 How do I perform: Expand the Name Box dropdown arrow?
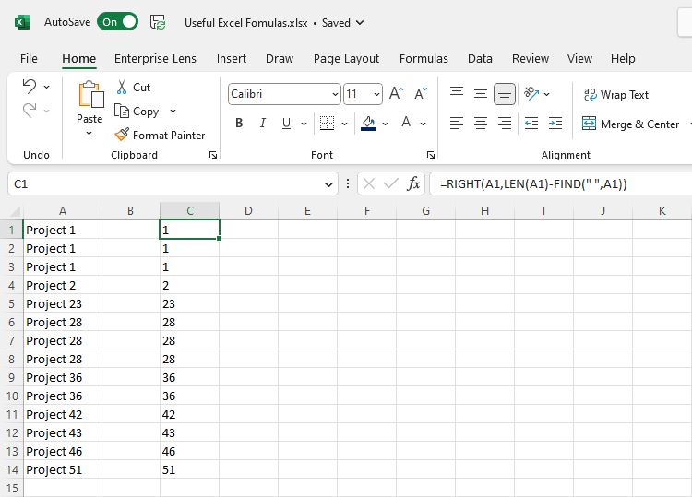point(330,184)
